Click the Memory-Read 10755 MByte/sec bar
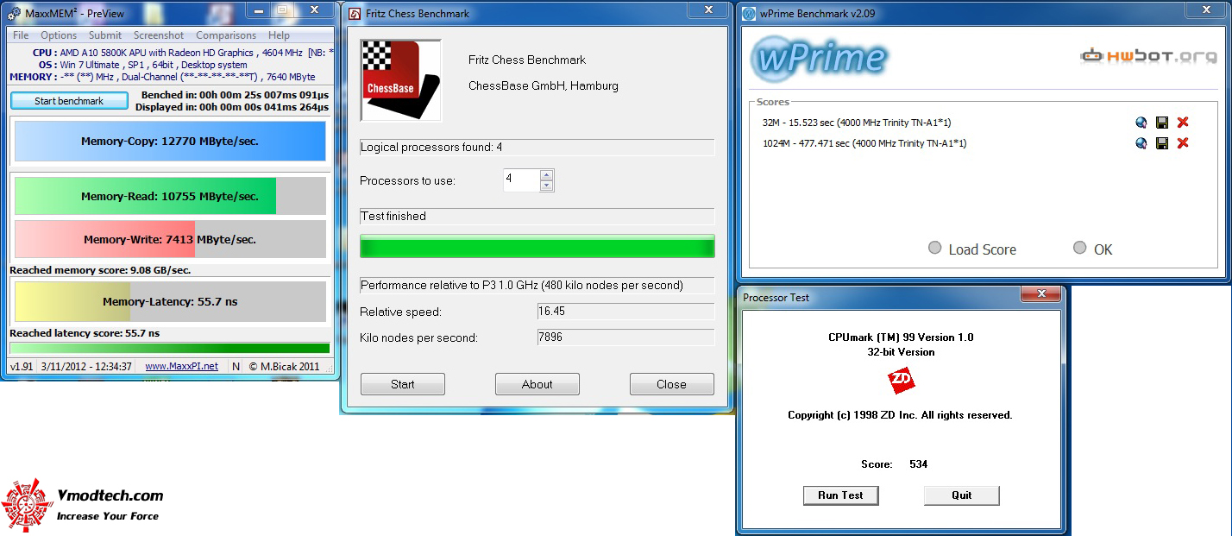Screen dimensions: 1232x536 click(x=170, y=196)
